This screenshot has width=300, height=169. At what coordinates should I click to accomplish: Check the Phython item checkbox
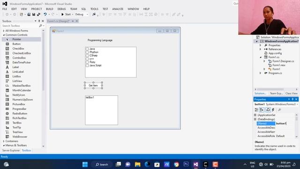pos(87,52)
